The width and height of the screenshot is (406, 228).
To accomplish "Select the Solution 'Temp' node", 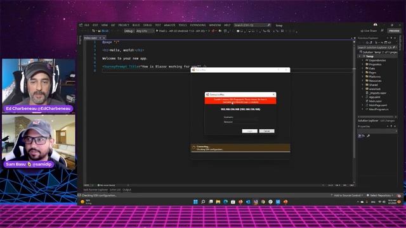I will tap(378, 52).
